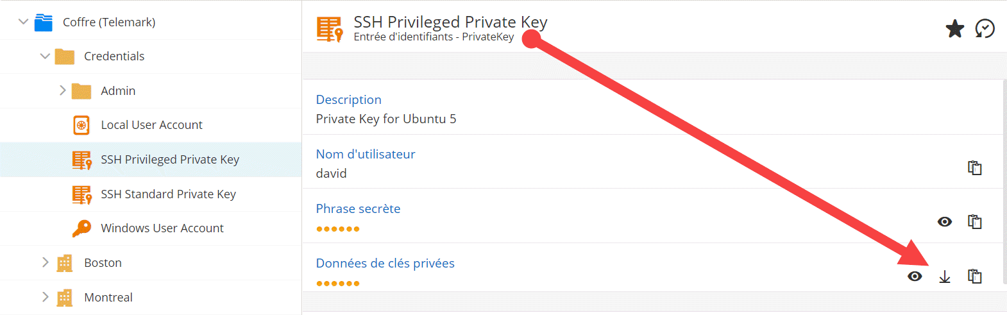Collapse the Credentials folder
This screenshot has width=1007, height=315.
[x=45, y=56]
